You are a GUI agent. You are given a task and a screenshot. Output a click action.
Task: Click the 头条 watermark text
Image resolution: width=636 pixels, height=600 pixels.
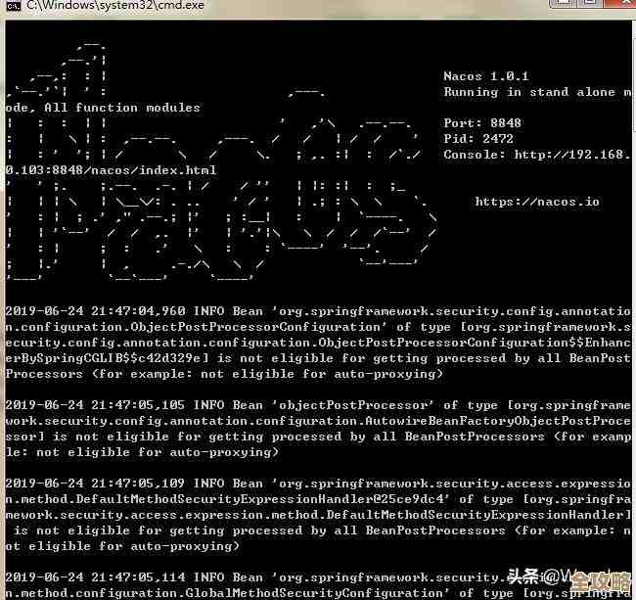pyautogui.click(x=523, y=577)
